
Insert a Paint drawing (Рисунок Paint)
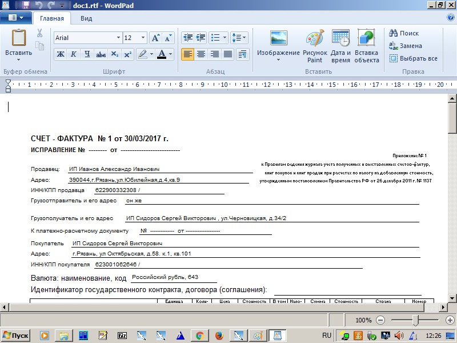pyautogui.click(x=315, y=39)
